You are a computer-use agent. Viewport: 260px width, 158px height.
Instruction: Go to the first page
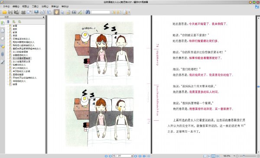tap(106, 156)
